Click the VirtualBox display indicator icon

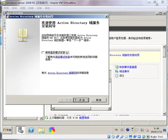point(130,137)
